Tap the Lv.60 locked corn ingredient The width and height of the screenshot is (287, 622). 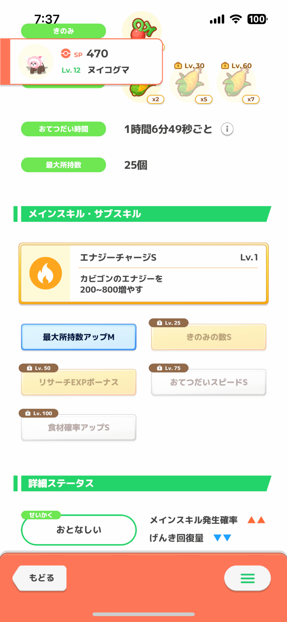(x=237, y=83)
